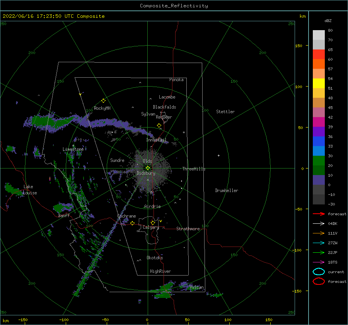Click the red forecast ellipse icon

point(319,281)
